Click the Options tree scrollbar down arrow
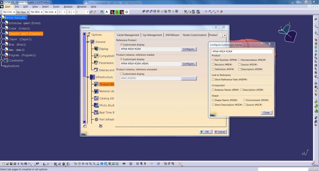319x171 pixels. tap(85, 122)
